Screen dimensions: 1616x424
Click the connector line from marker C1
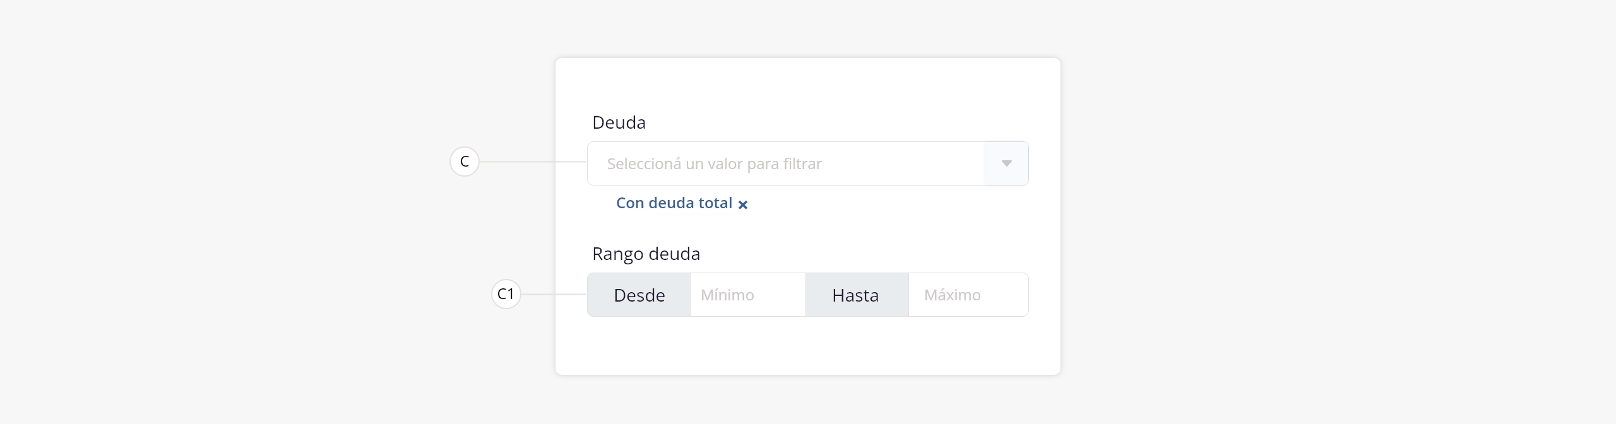pyautogui.click(x=554, y=294)
